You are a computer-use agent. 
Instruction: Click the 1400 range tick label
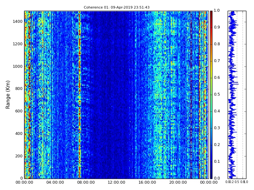[18, 22]
